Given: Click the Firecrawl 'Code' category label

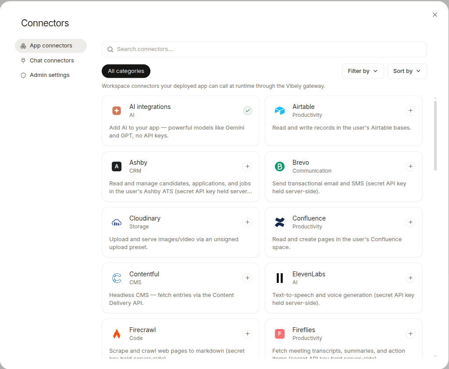Looking at the screenshot, I should [x=136, y=338].
